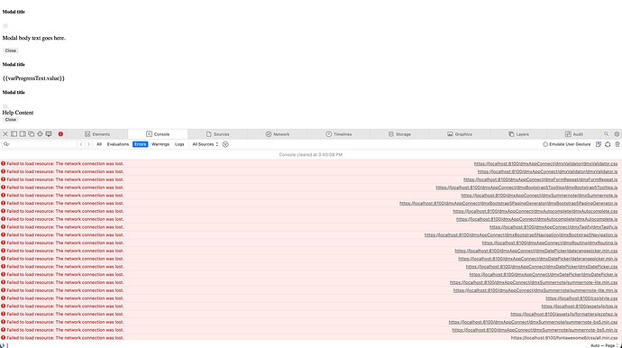622x348 pixels.
Task: Open the All Sources dropdown
Action: tap(206, 144)
